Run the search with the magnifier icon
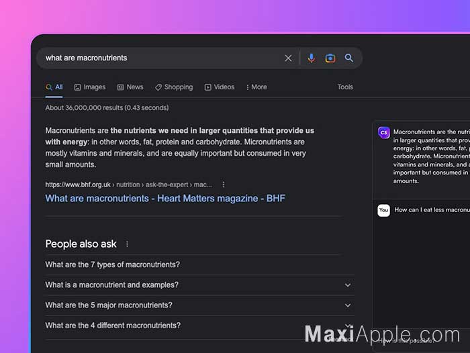This screenshot has height=353, width=470. [348, 58]
